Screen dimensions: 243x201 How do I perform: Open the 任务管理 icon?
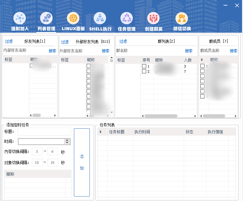[x=127, y=19]
